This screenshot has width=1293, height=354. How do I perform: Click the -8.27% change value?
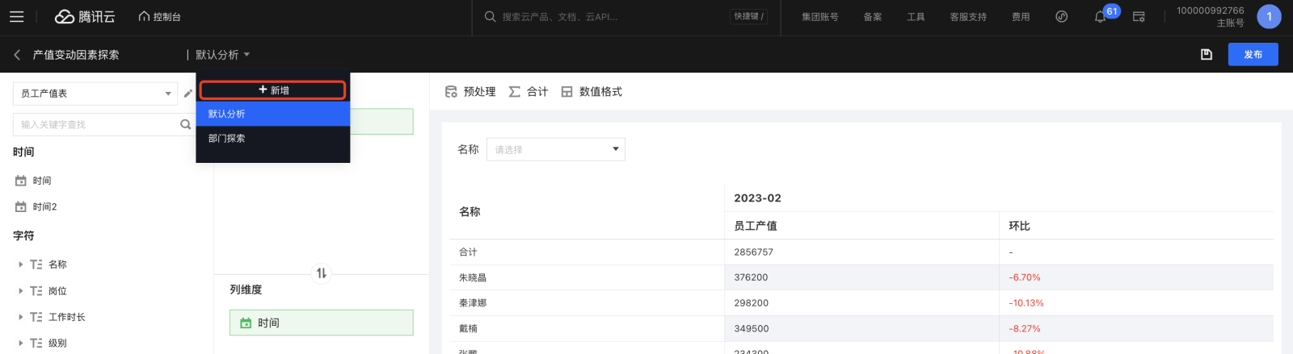[1025, 329]
